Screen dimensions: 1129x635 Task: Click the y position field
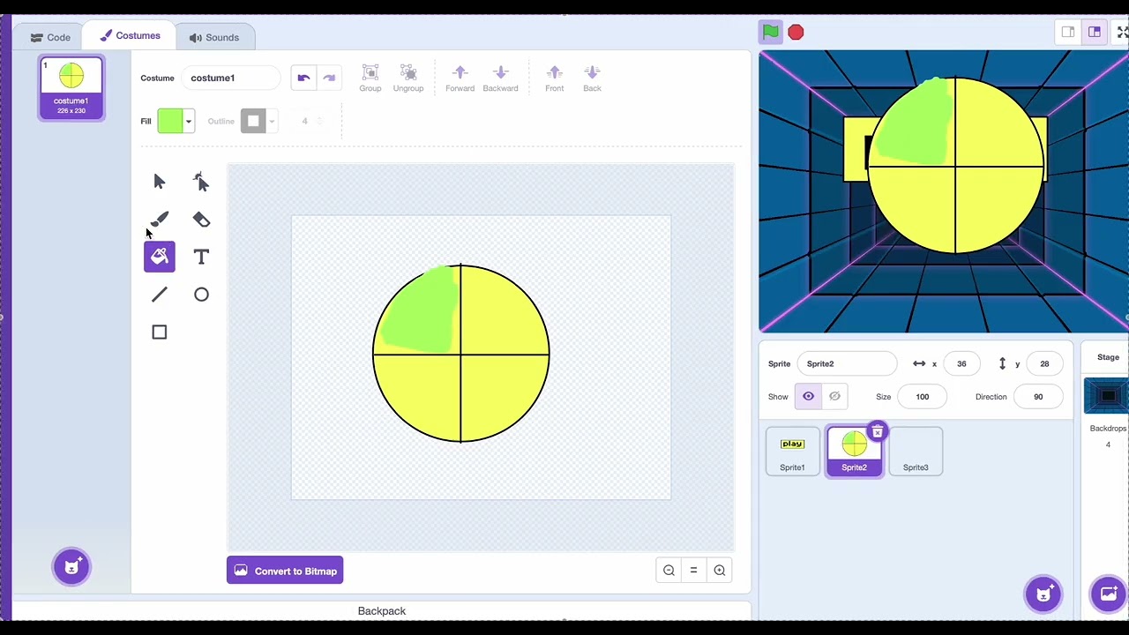pos(1044,363)
